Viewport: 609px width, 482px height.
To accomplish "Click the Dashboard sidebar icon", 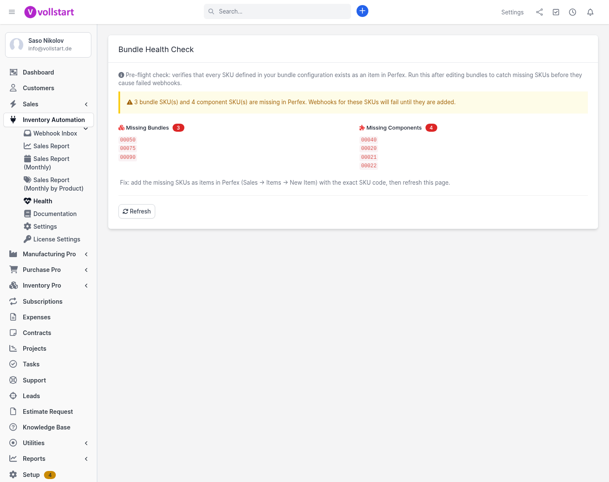I will (x=14, y=72).
